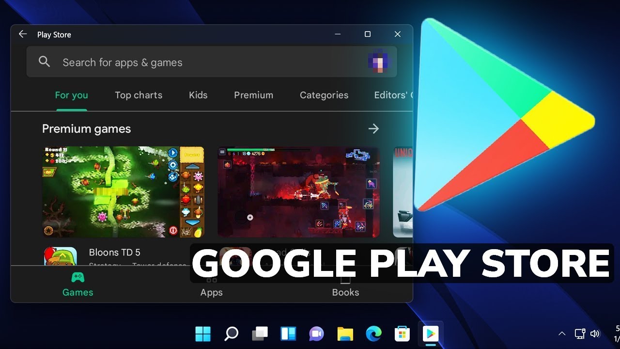Go back using the Play Store back arrow

click(x=22, y=34)
